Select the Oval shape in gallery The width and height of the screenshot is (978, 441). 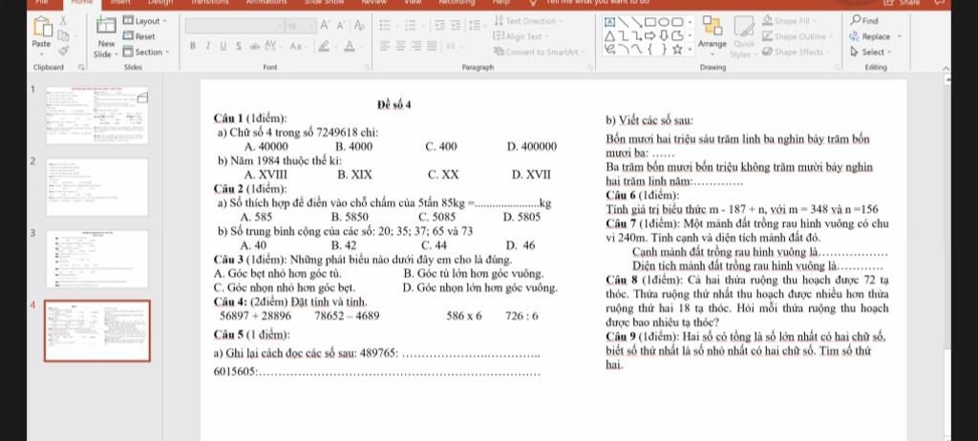664,22
